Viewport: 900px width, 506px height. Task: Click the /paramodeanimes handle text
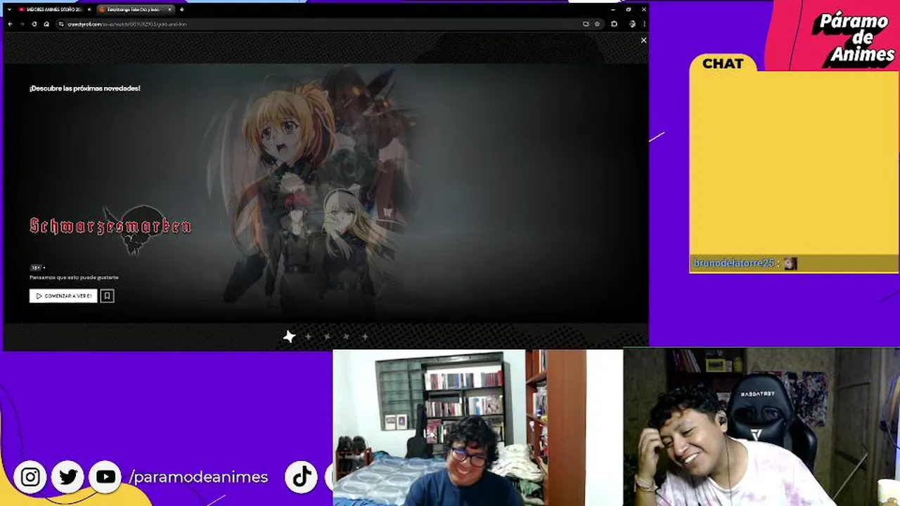[x=198, y=477]
